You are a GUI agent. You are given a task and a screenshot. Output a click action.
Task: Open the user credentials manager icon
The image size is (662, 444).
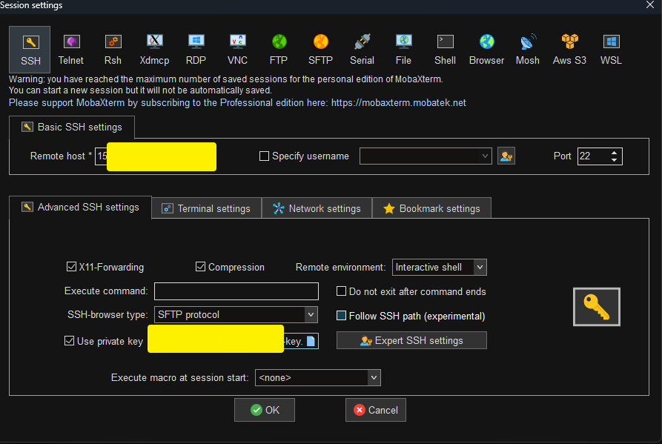coord(506,156)
